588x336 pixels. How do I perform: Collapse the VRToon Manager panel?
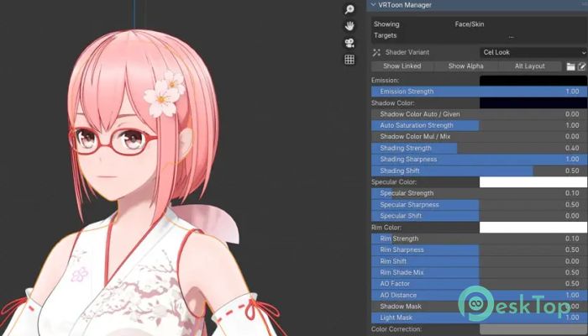point(374,5)
